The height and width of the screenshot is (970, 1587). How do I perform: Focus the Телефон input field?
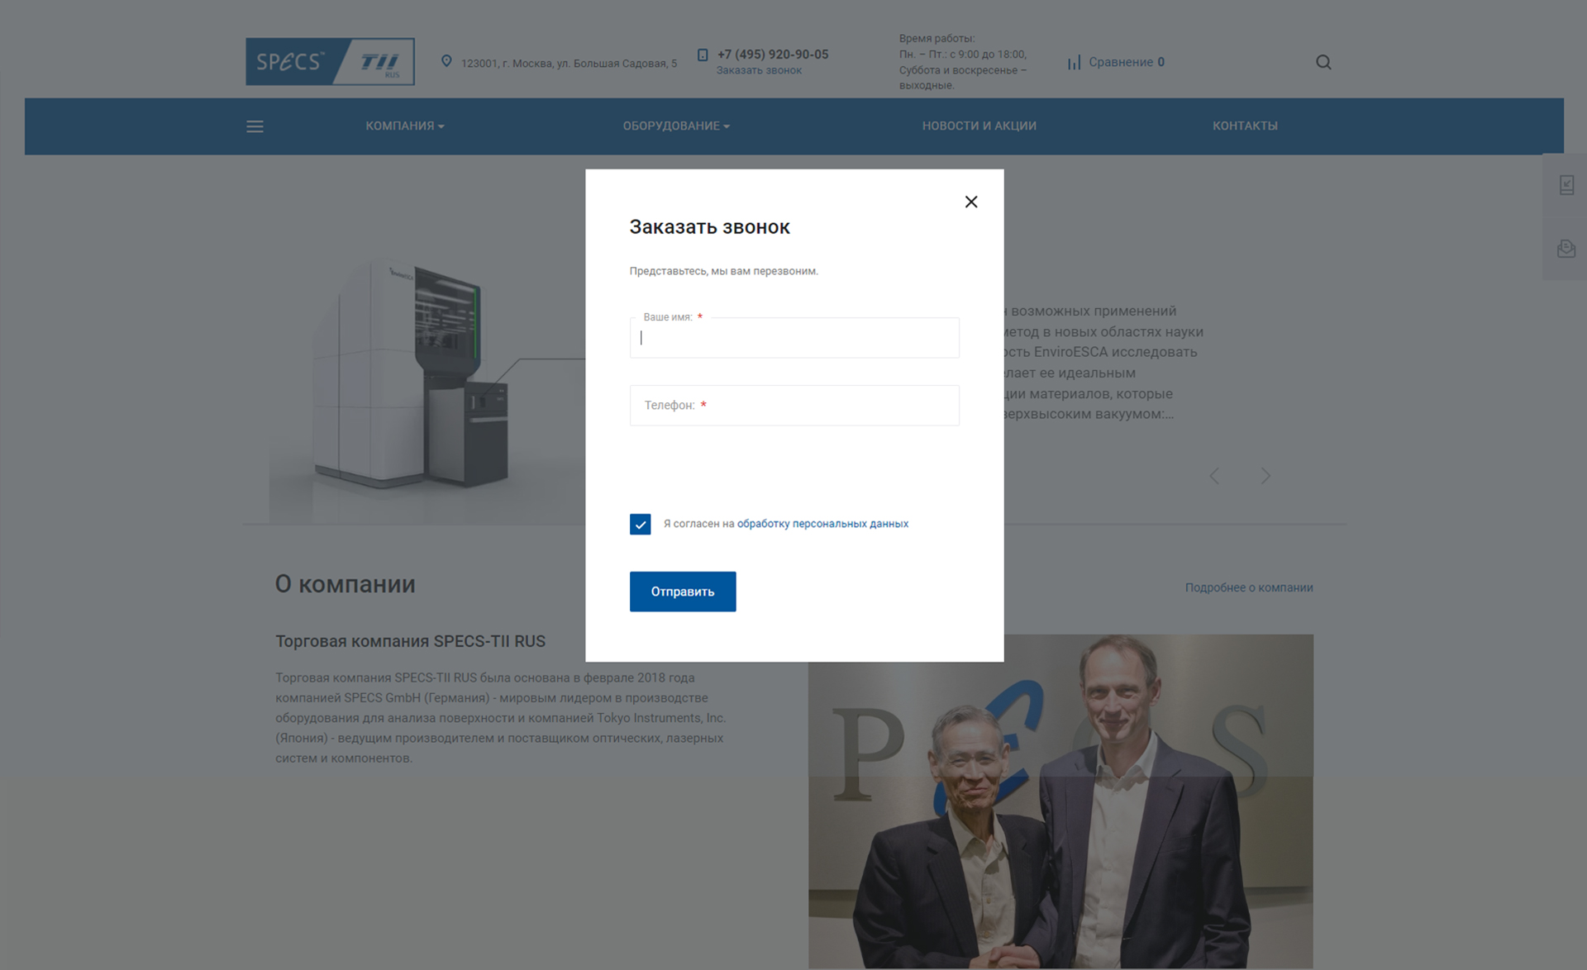click(x=794, y=406)
